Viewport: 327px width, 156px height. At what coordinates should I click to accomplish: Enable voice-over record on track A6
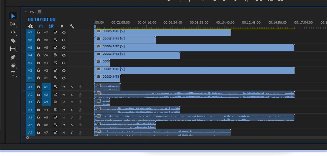[x=80, y=125]
